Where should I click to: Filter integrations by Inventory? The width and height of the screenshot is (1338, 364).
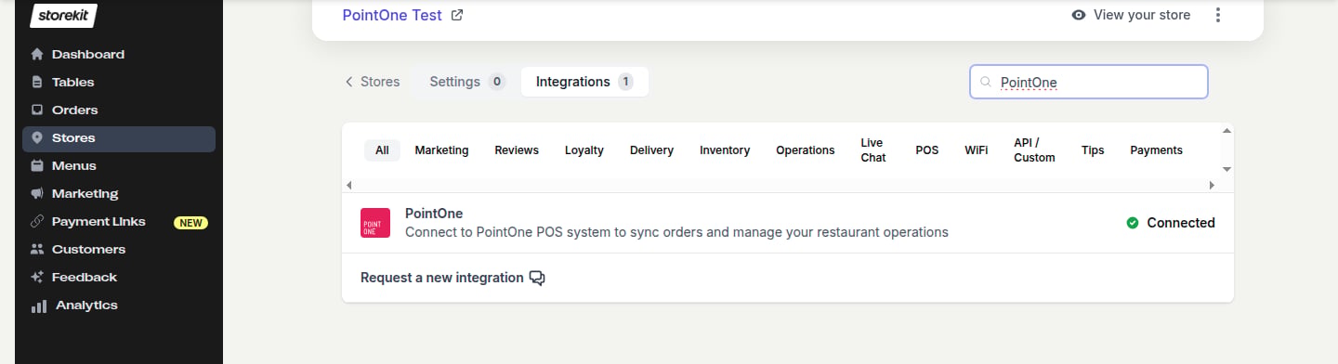pos(725,150)
